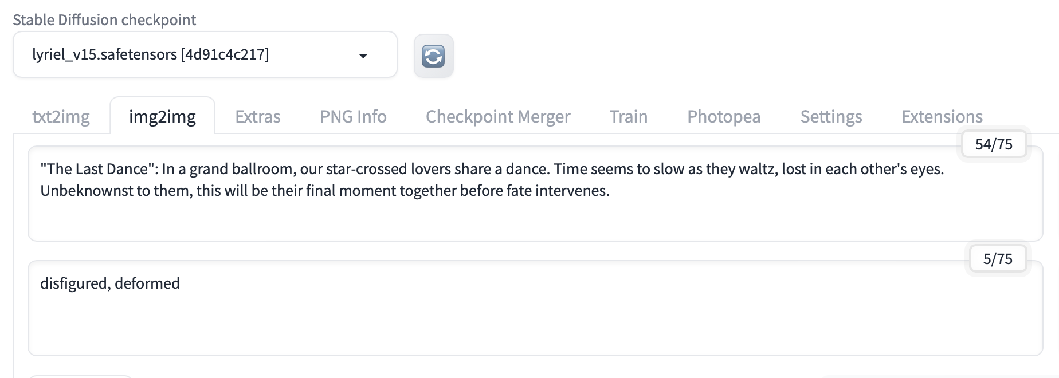Click the Stable Diffusion checkpoint label
Image resolution: width=1059 pixels, height=378 pixels.
(104, 20)
